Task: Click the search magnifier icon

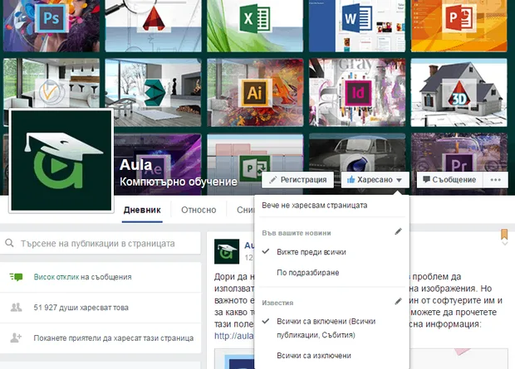Action: click(x=9, y=243)
